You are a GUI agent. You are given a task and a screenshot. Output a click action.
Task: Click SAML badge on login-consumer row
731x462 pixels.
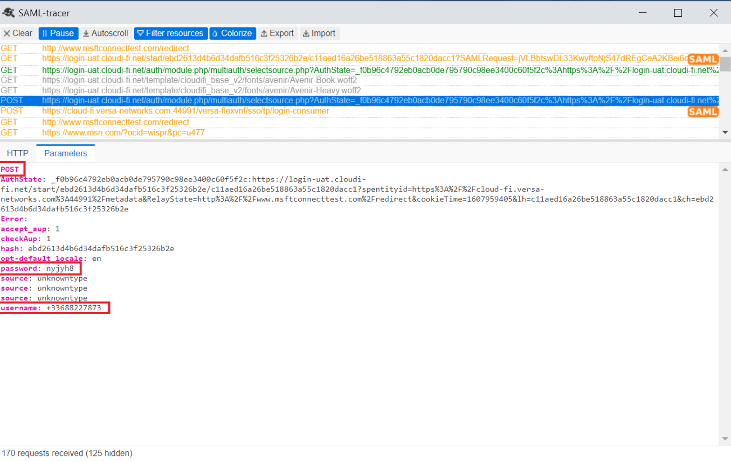click(703, 112)
